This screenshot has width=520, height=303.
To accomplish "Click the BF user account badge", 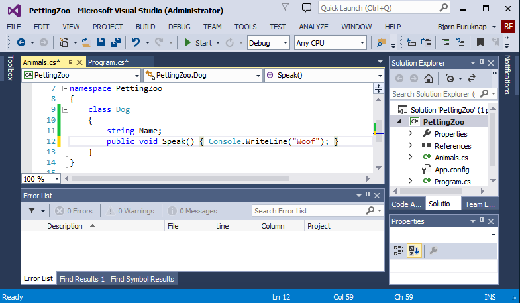I will click(x=508, y=27).
